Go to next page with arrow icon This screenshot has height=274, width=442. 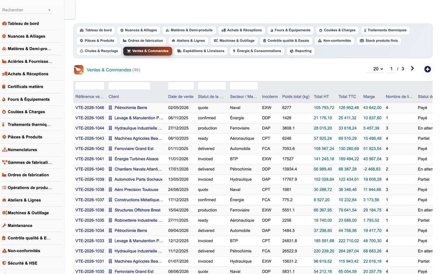pos(412,69)
